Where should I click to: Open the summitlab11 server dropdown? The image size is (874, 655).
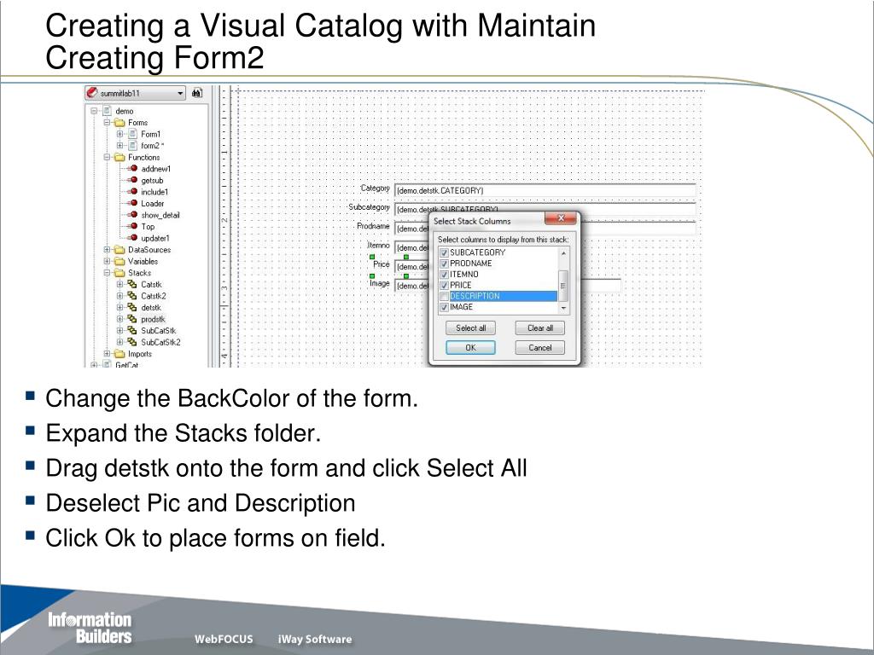(180, 93)
